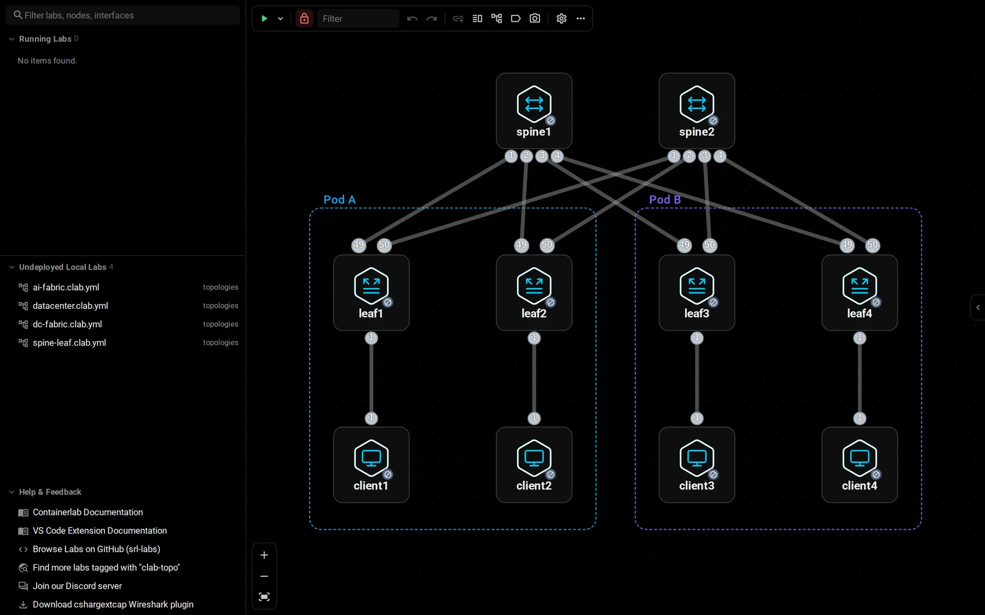Click the add link icon

tap(459, 19)
